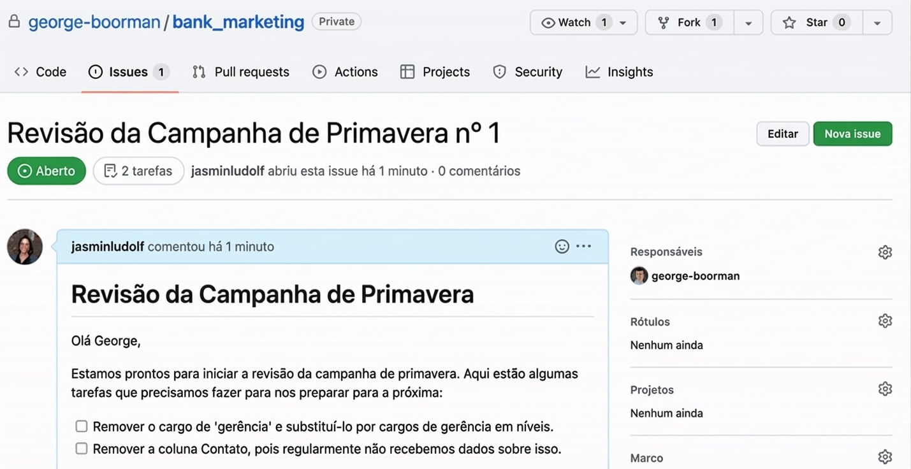
Task: Switch to the Issues tab
Action: [x=129, y=72]
